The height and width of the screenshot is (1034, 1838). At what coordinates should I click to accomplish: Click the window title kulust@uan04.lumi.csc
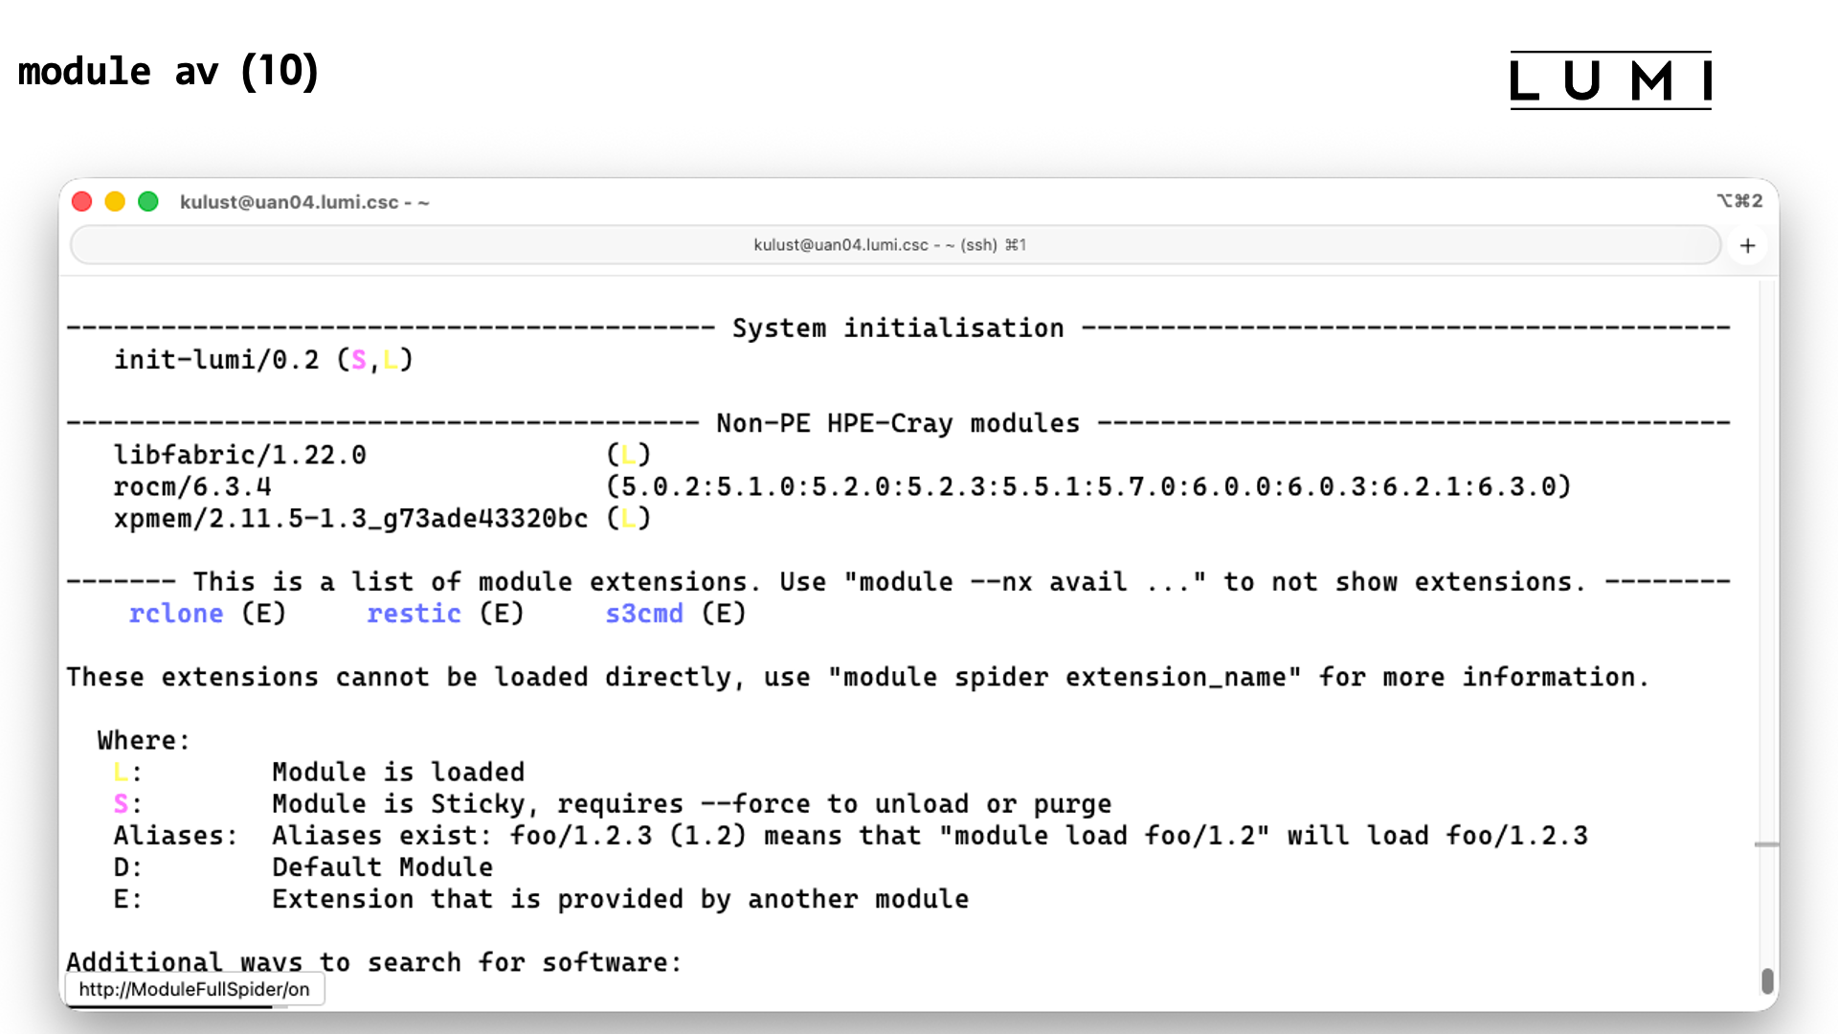pyautogui.click(x=304, y=202)
